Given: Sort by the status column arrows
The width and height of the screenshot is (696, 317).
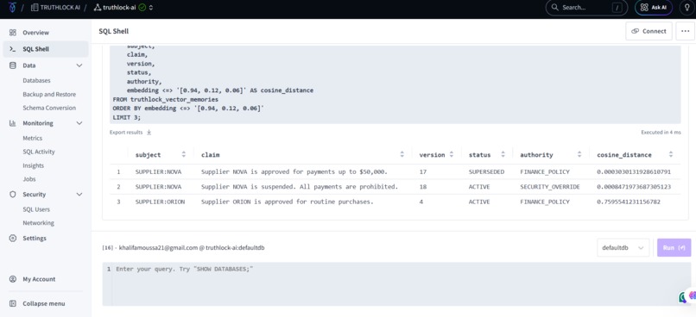Looking at the screenshot, I should point(503,154).
